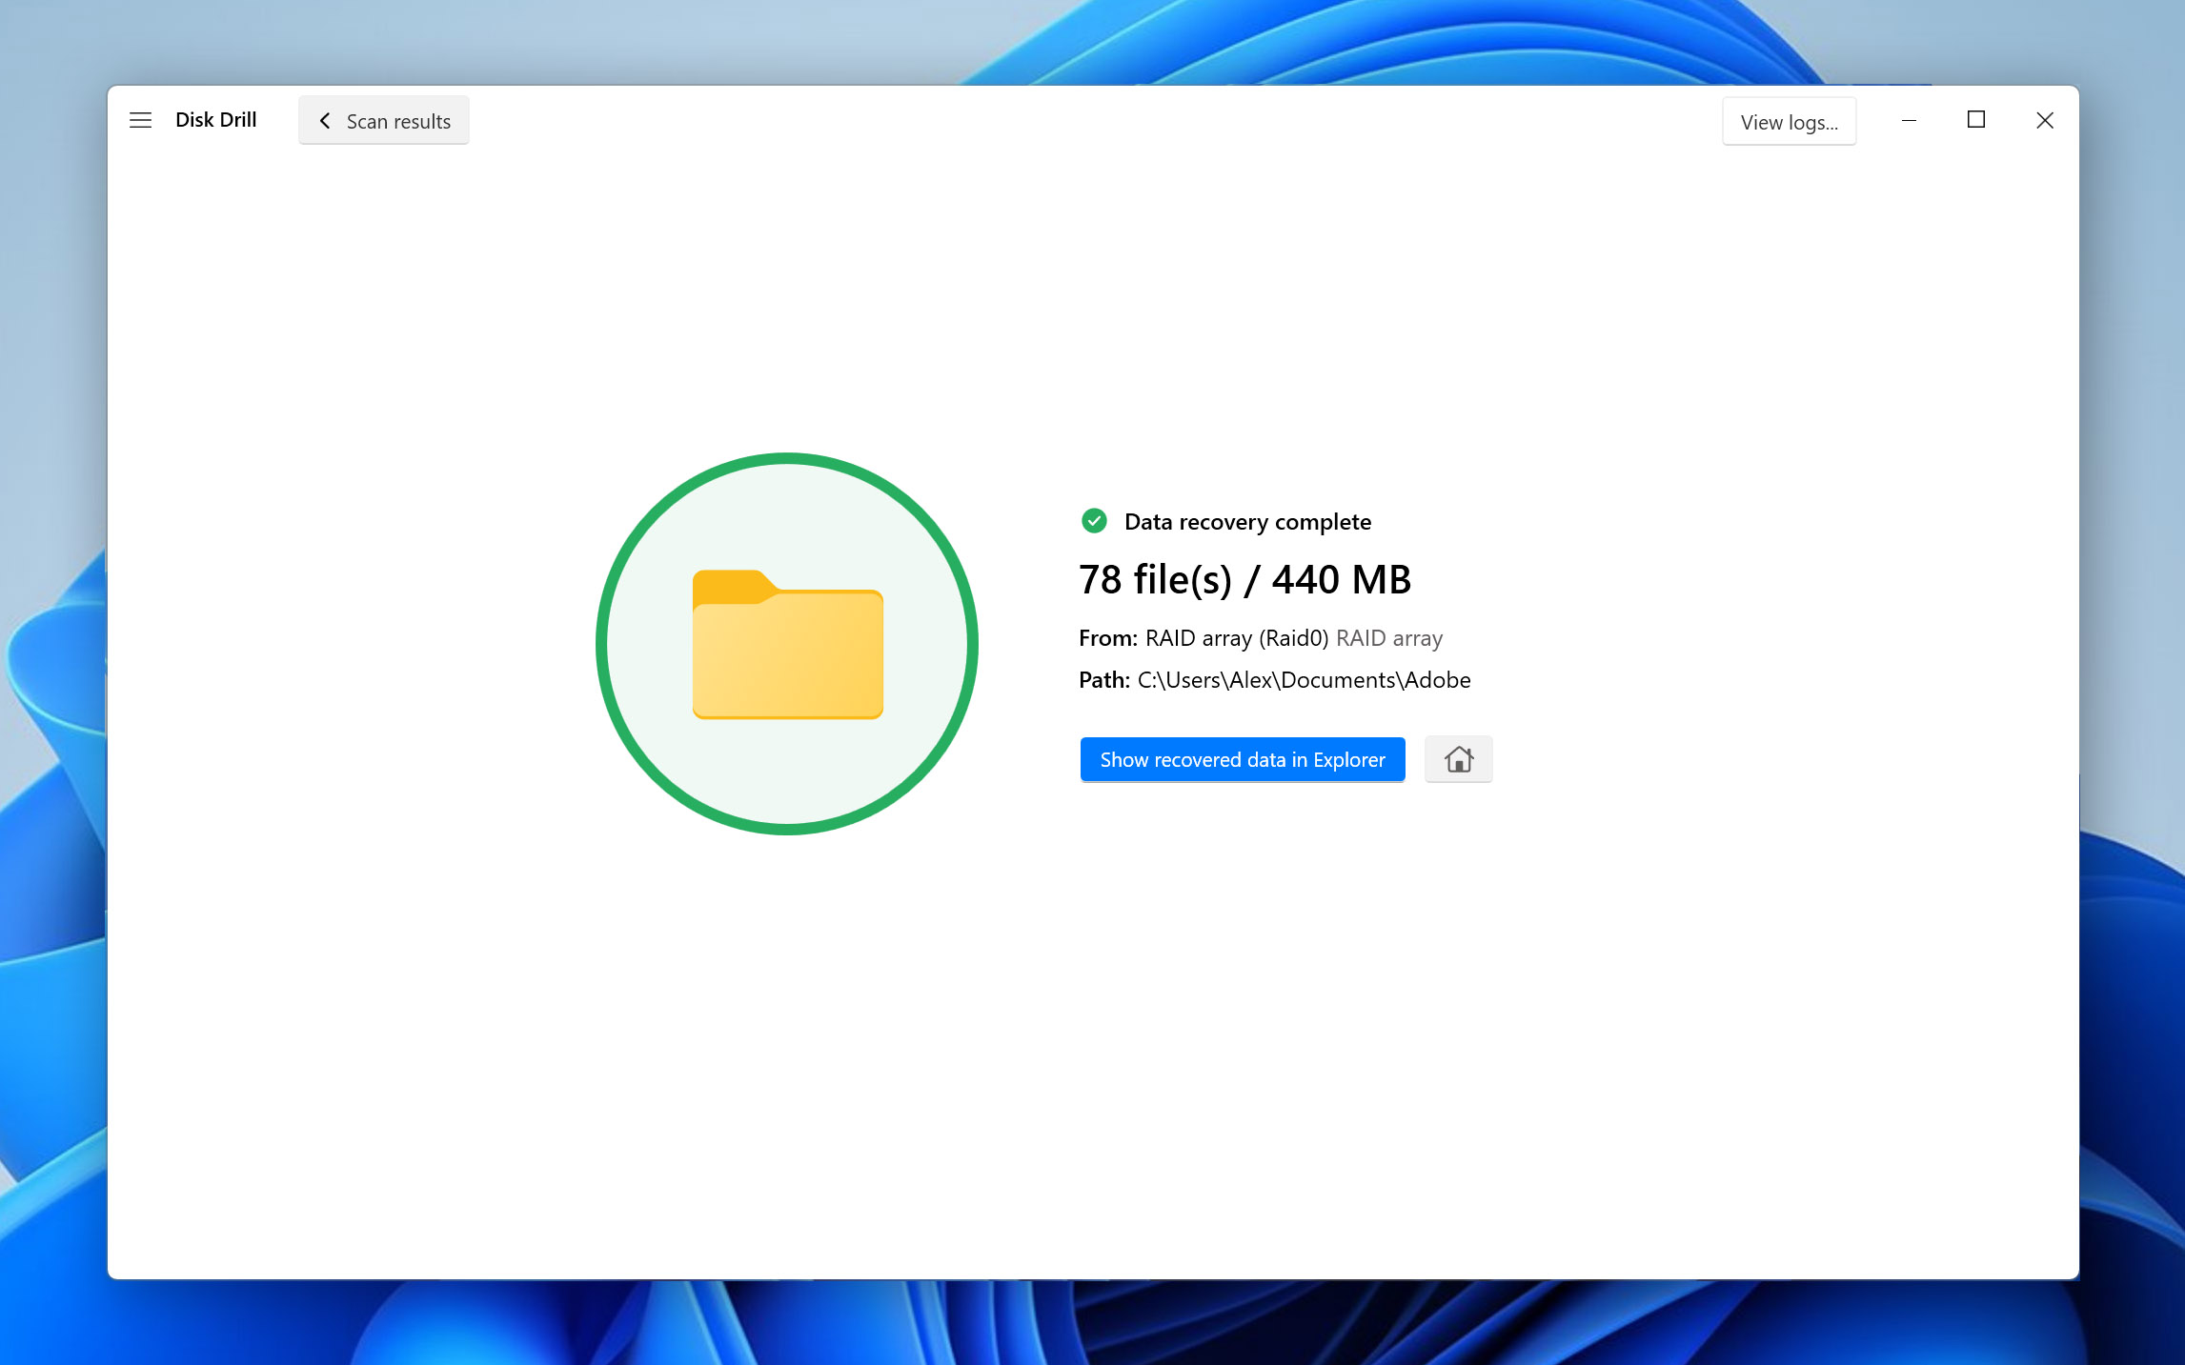Image resolution: width=2185 pixels, height=1365 pixels.
Task: Click the Disk Drill app title
Action: (x=215, y=120)
